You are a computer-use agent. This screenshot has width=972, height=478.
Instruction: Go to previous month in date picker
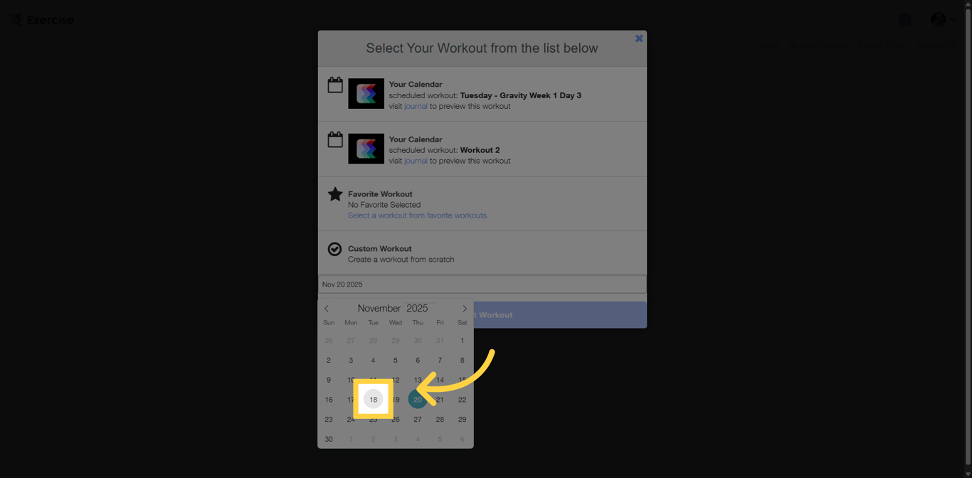pyautogui.click(x=327, y=309)
